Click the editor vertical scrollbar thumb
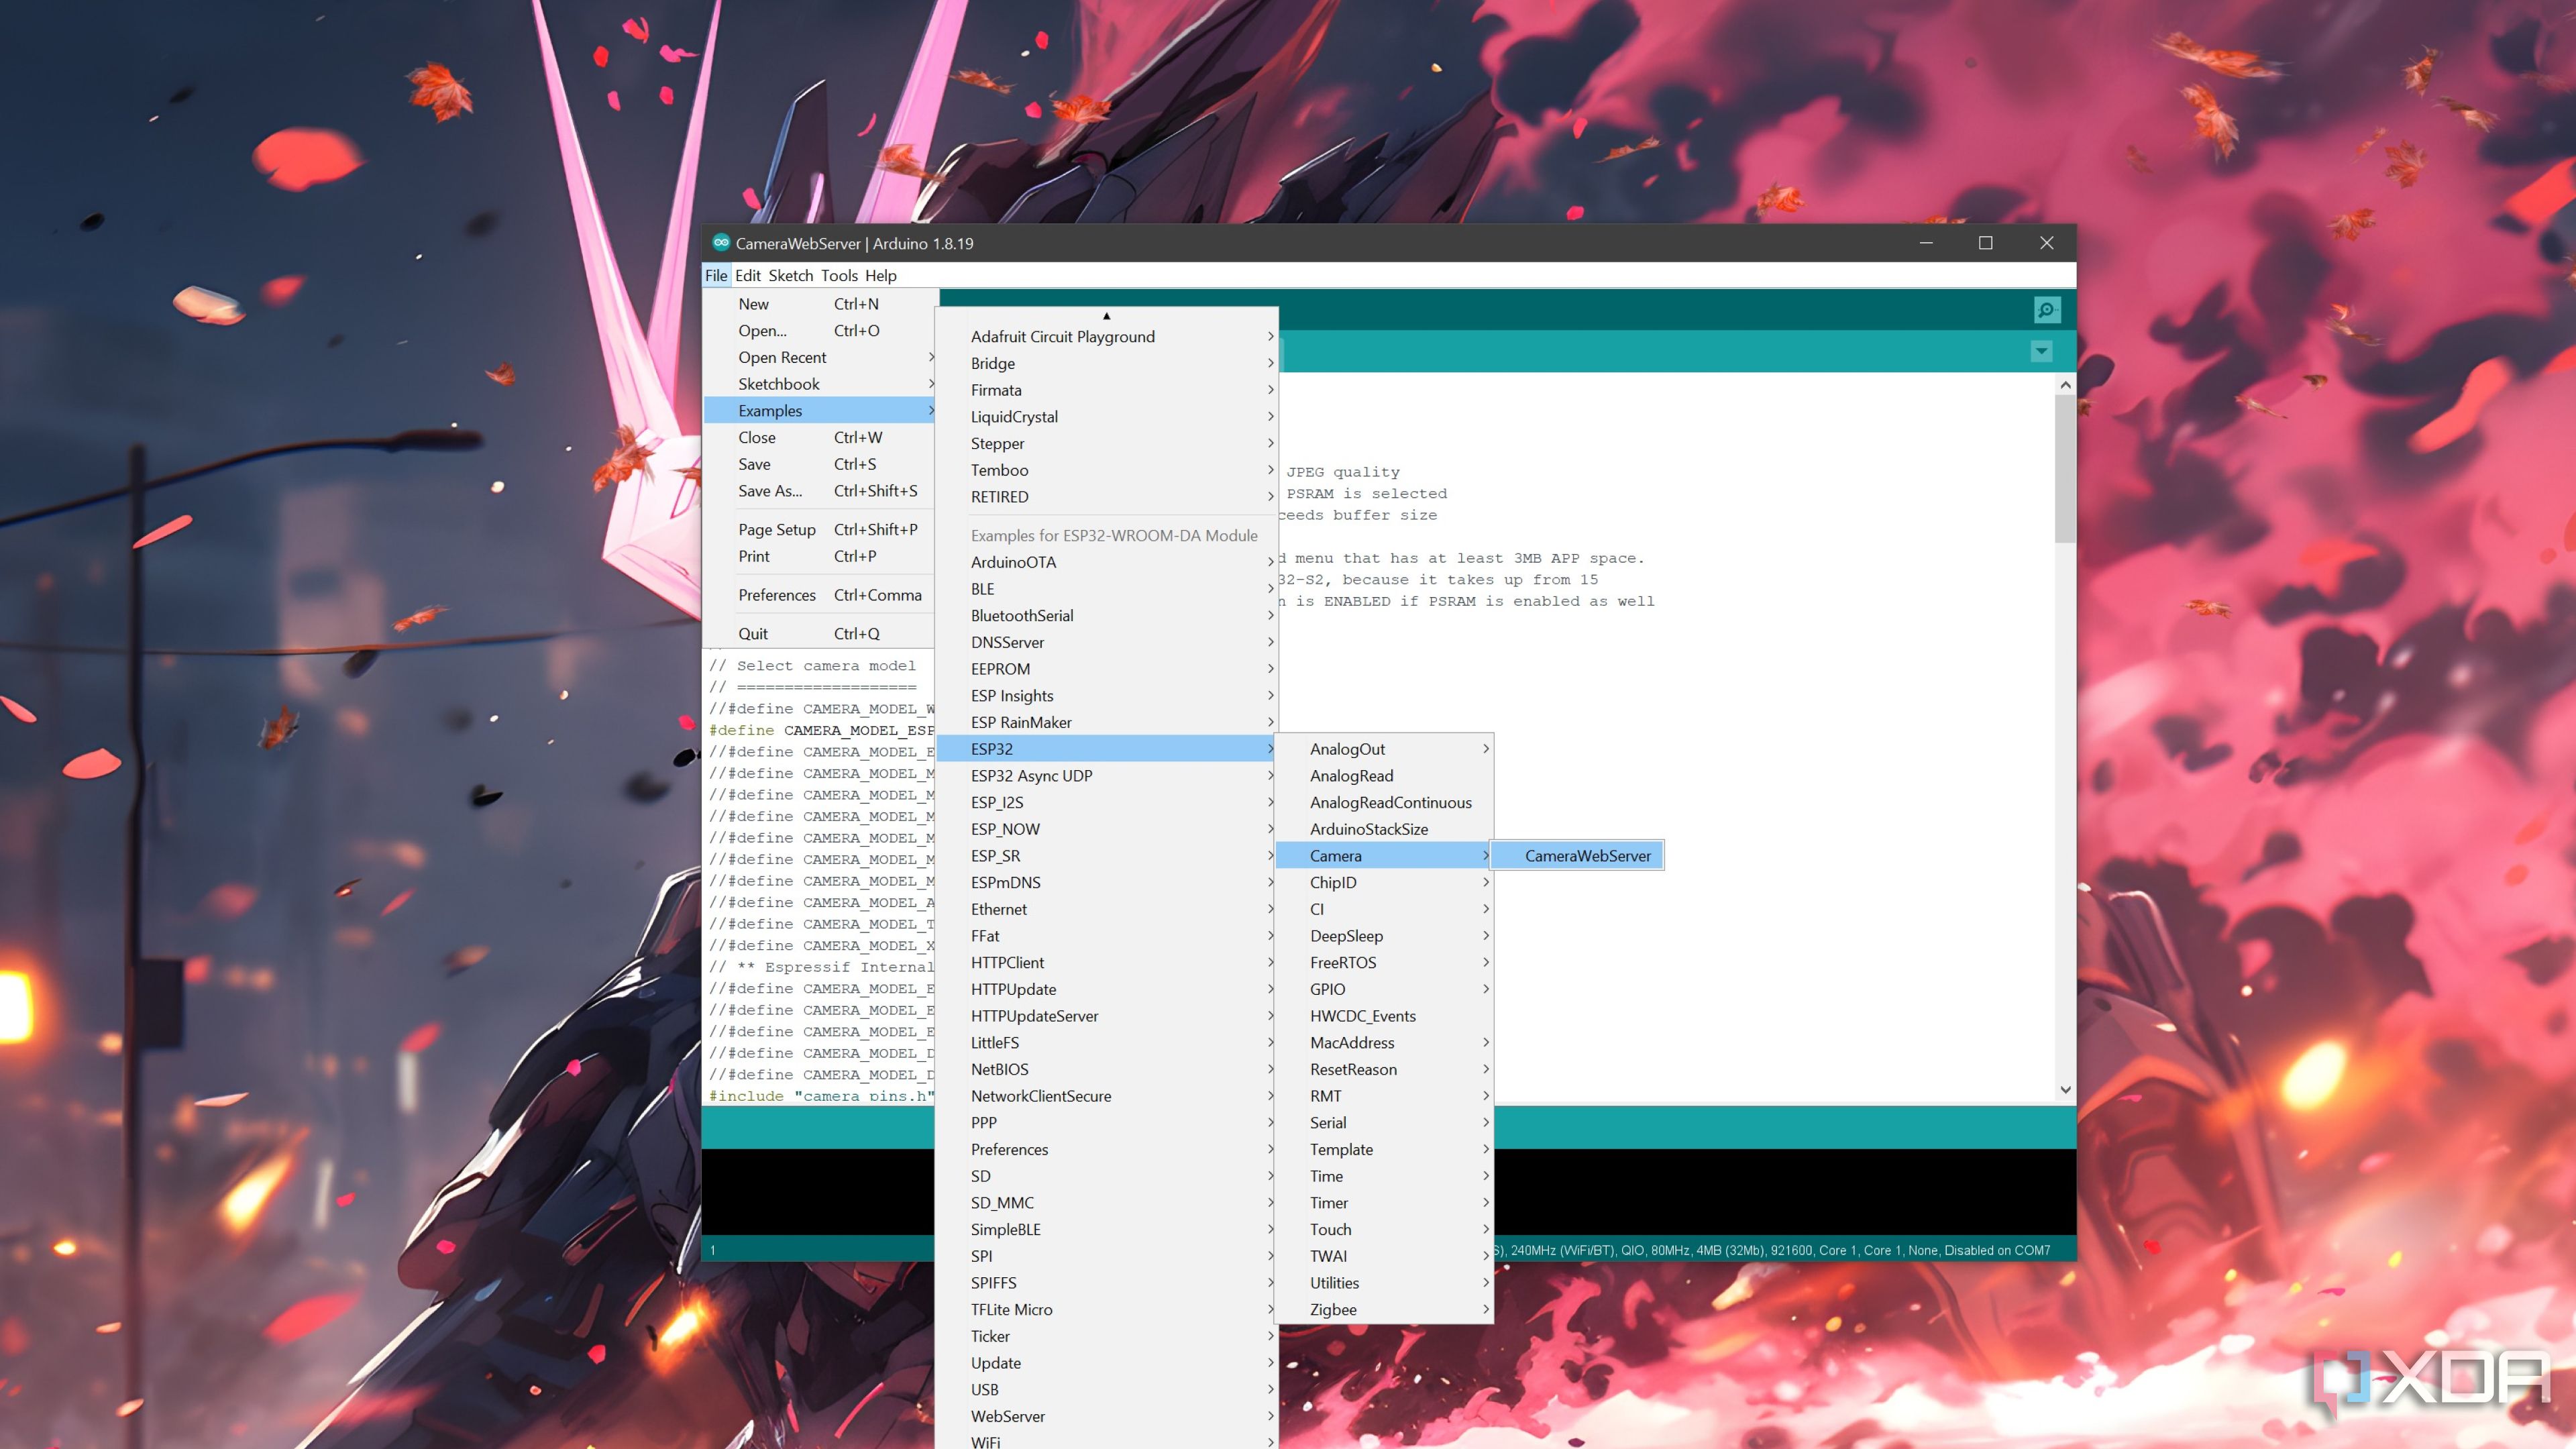The image size is (2576, 1449). tap(2065, 468)
